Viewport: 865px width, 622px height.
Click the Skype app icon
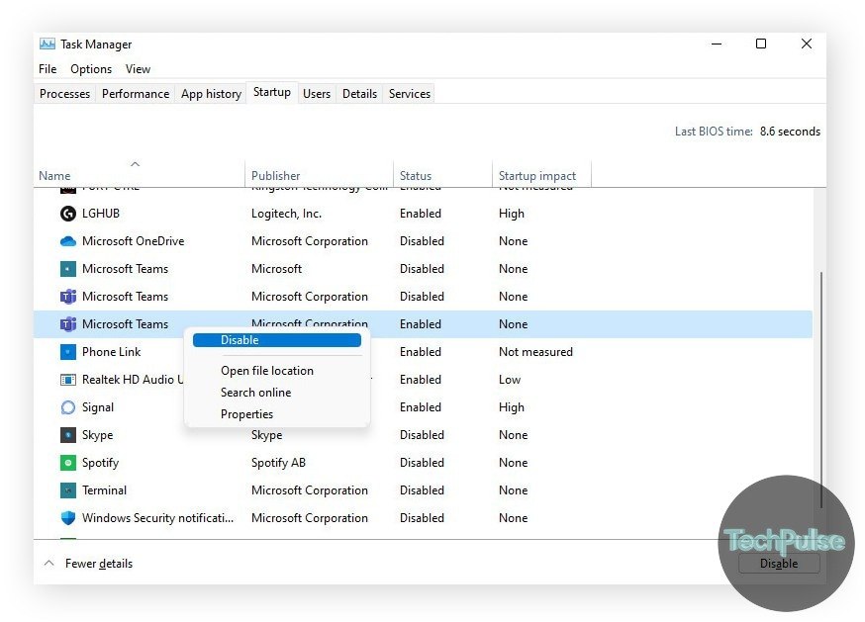(x=68, y=435)
